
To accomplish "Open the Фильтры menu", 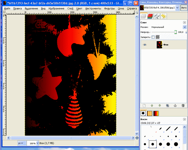I will tap(109, 9).
